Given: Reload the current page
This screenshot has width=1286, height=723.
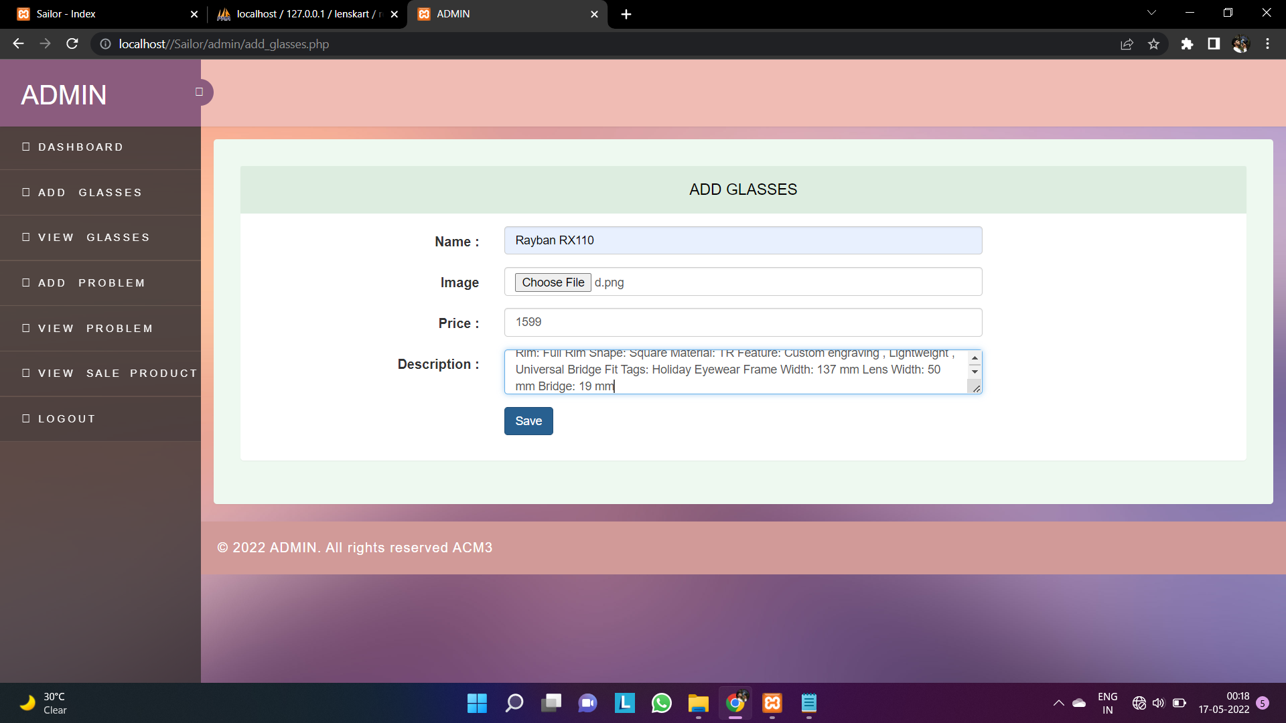Looking at the screenshot, I should point(72,44).
